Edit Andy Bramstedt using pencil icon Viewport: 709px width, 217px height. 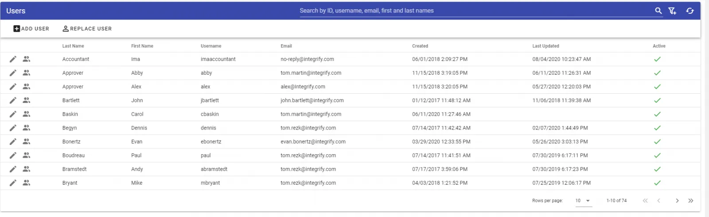click(13, 168)
